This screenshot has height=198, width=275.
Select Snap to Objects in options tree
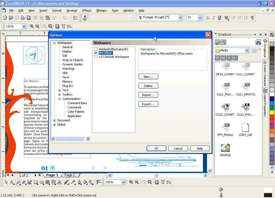tap(73, 60)
